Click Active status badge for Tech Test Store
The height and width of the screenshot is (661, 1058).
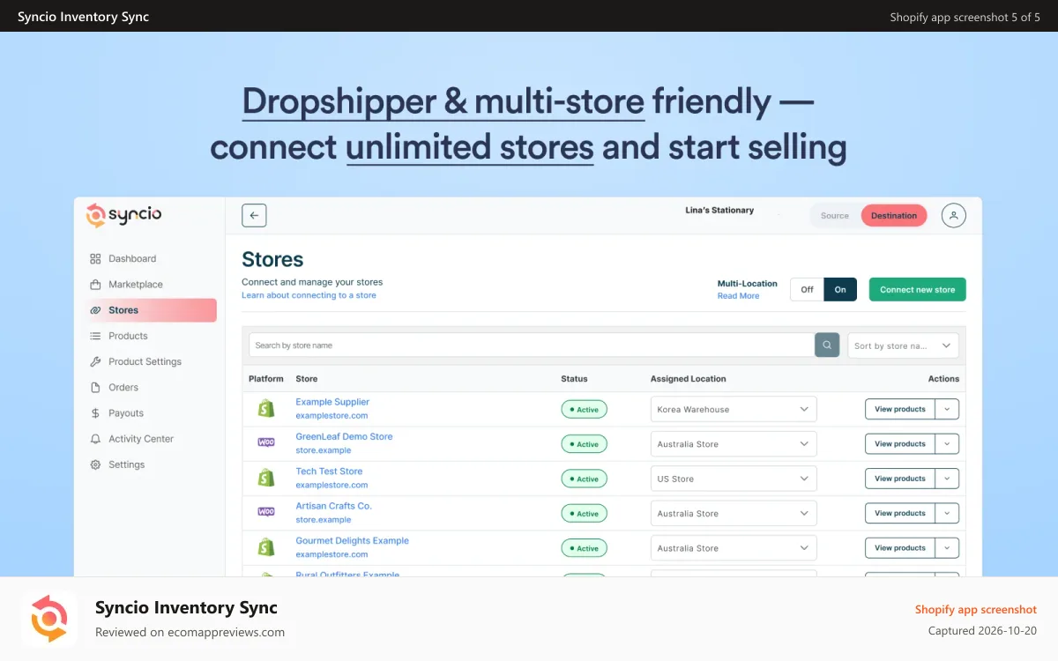tap(584, 479)
